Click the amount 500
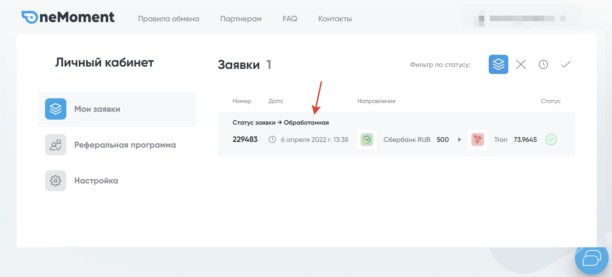 443,140
